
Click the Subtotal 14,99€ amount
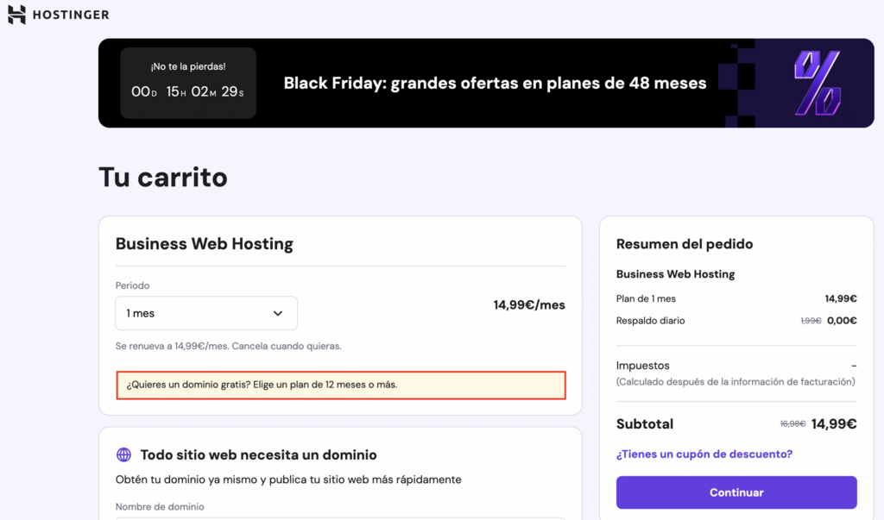pos(833,423)
